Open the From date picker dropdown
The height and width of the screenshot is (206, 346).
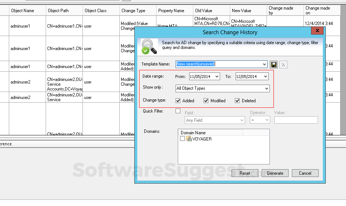217,77
